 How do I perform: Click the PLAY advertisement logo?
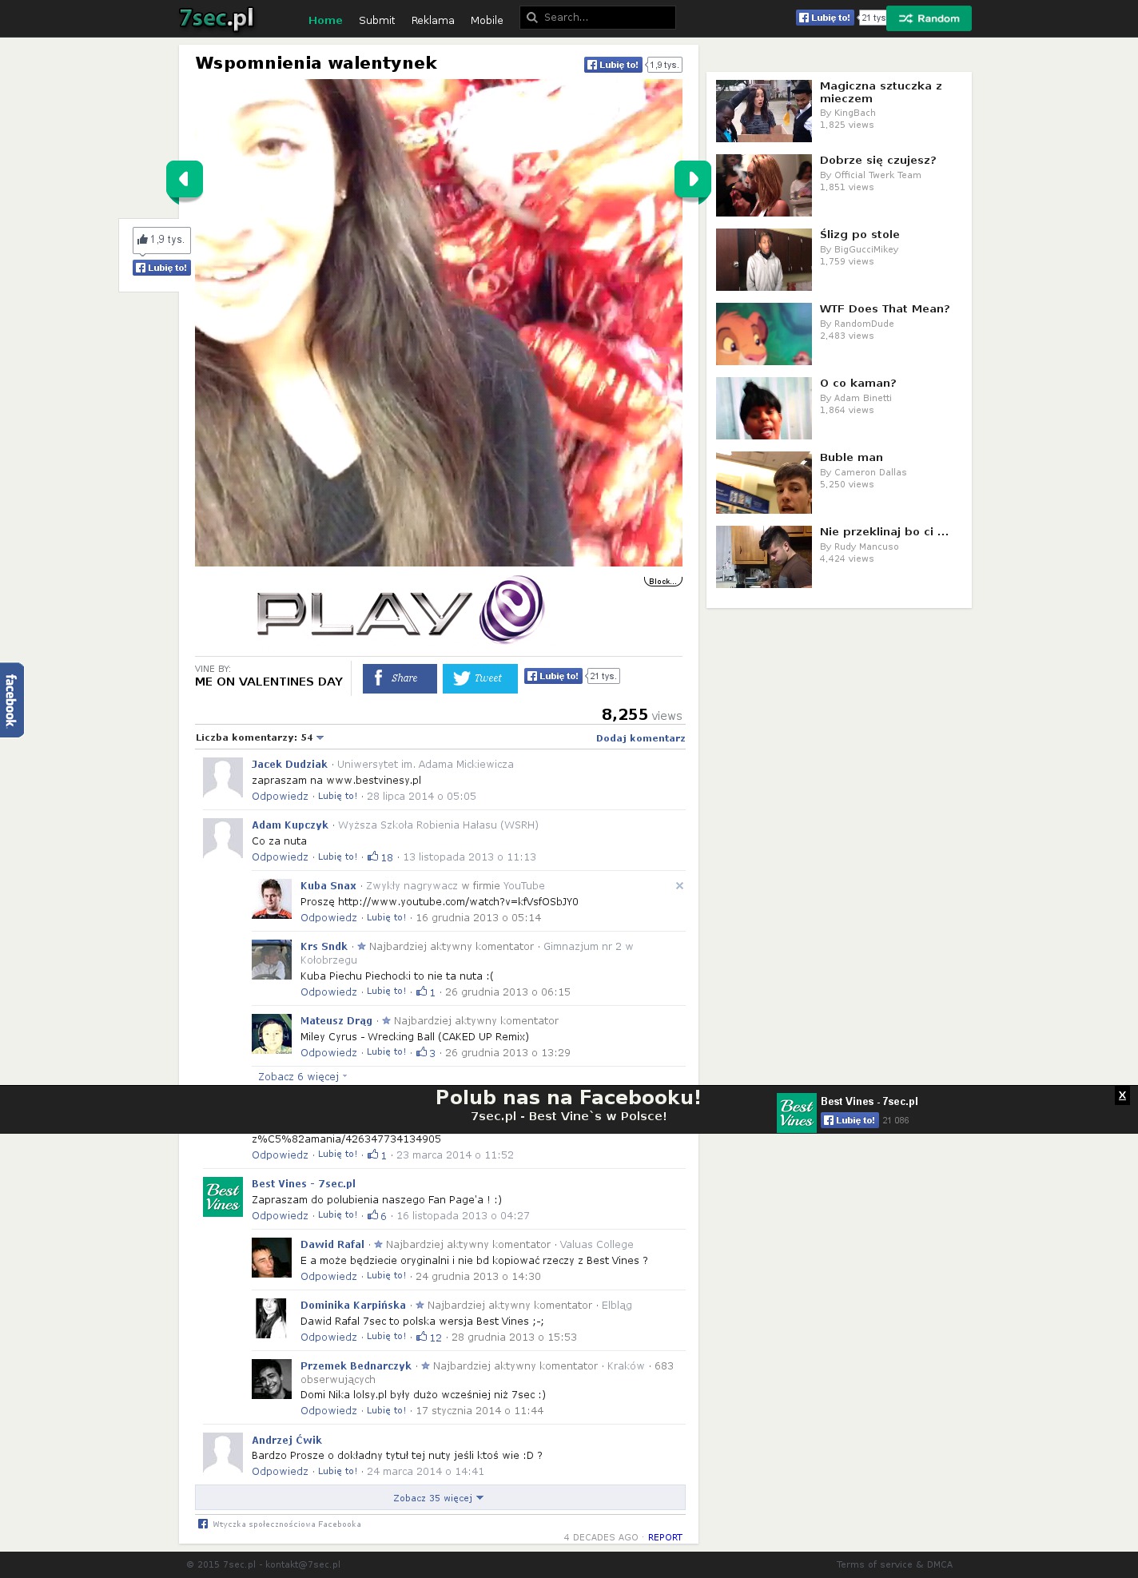[400, 610]
